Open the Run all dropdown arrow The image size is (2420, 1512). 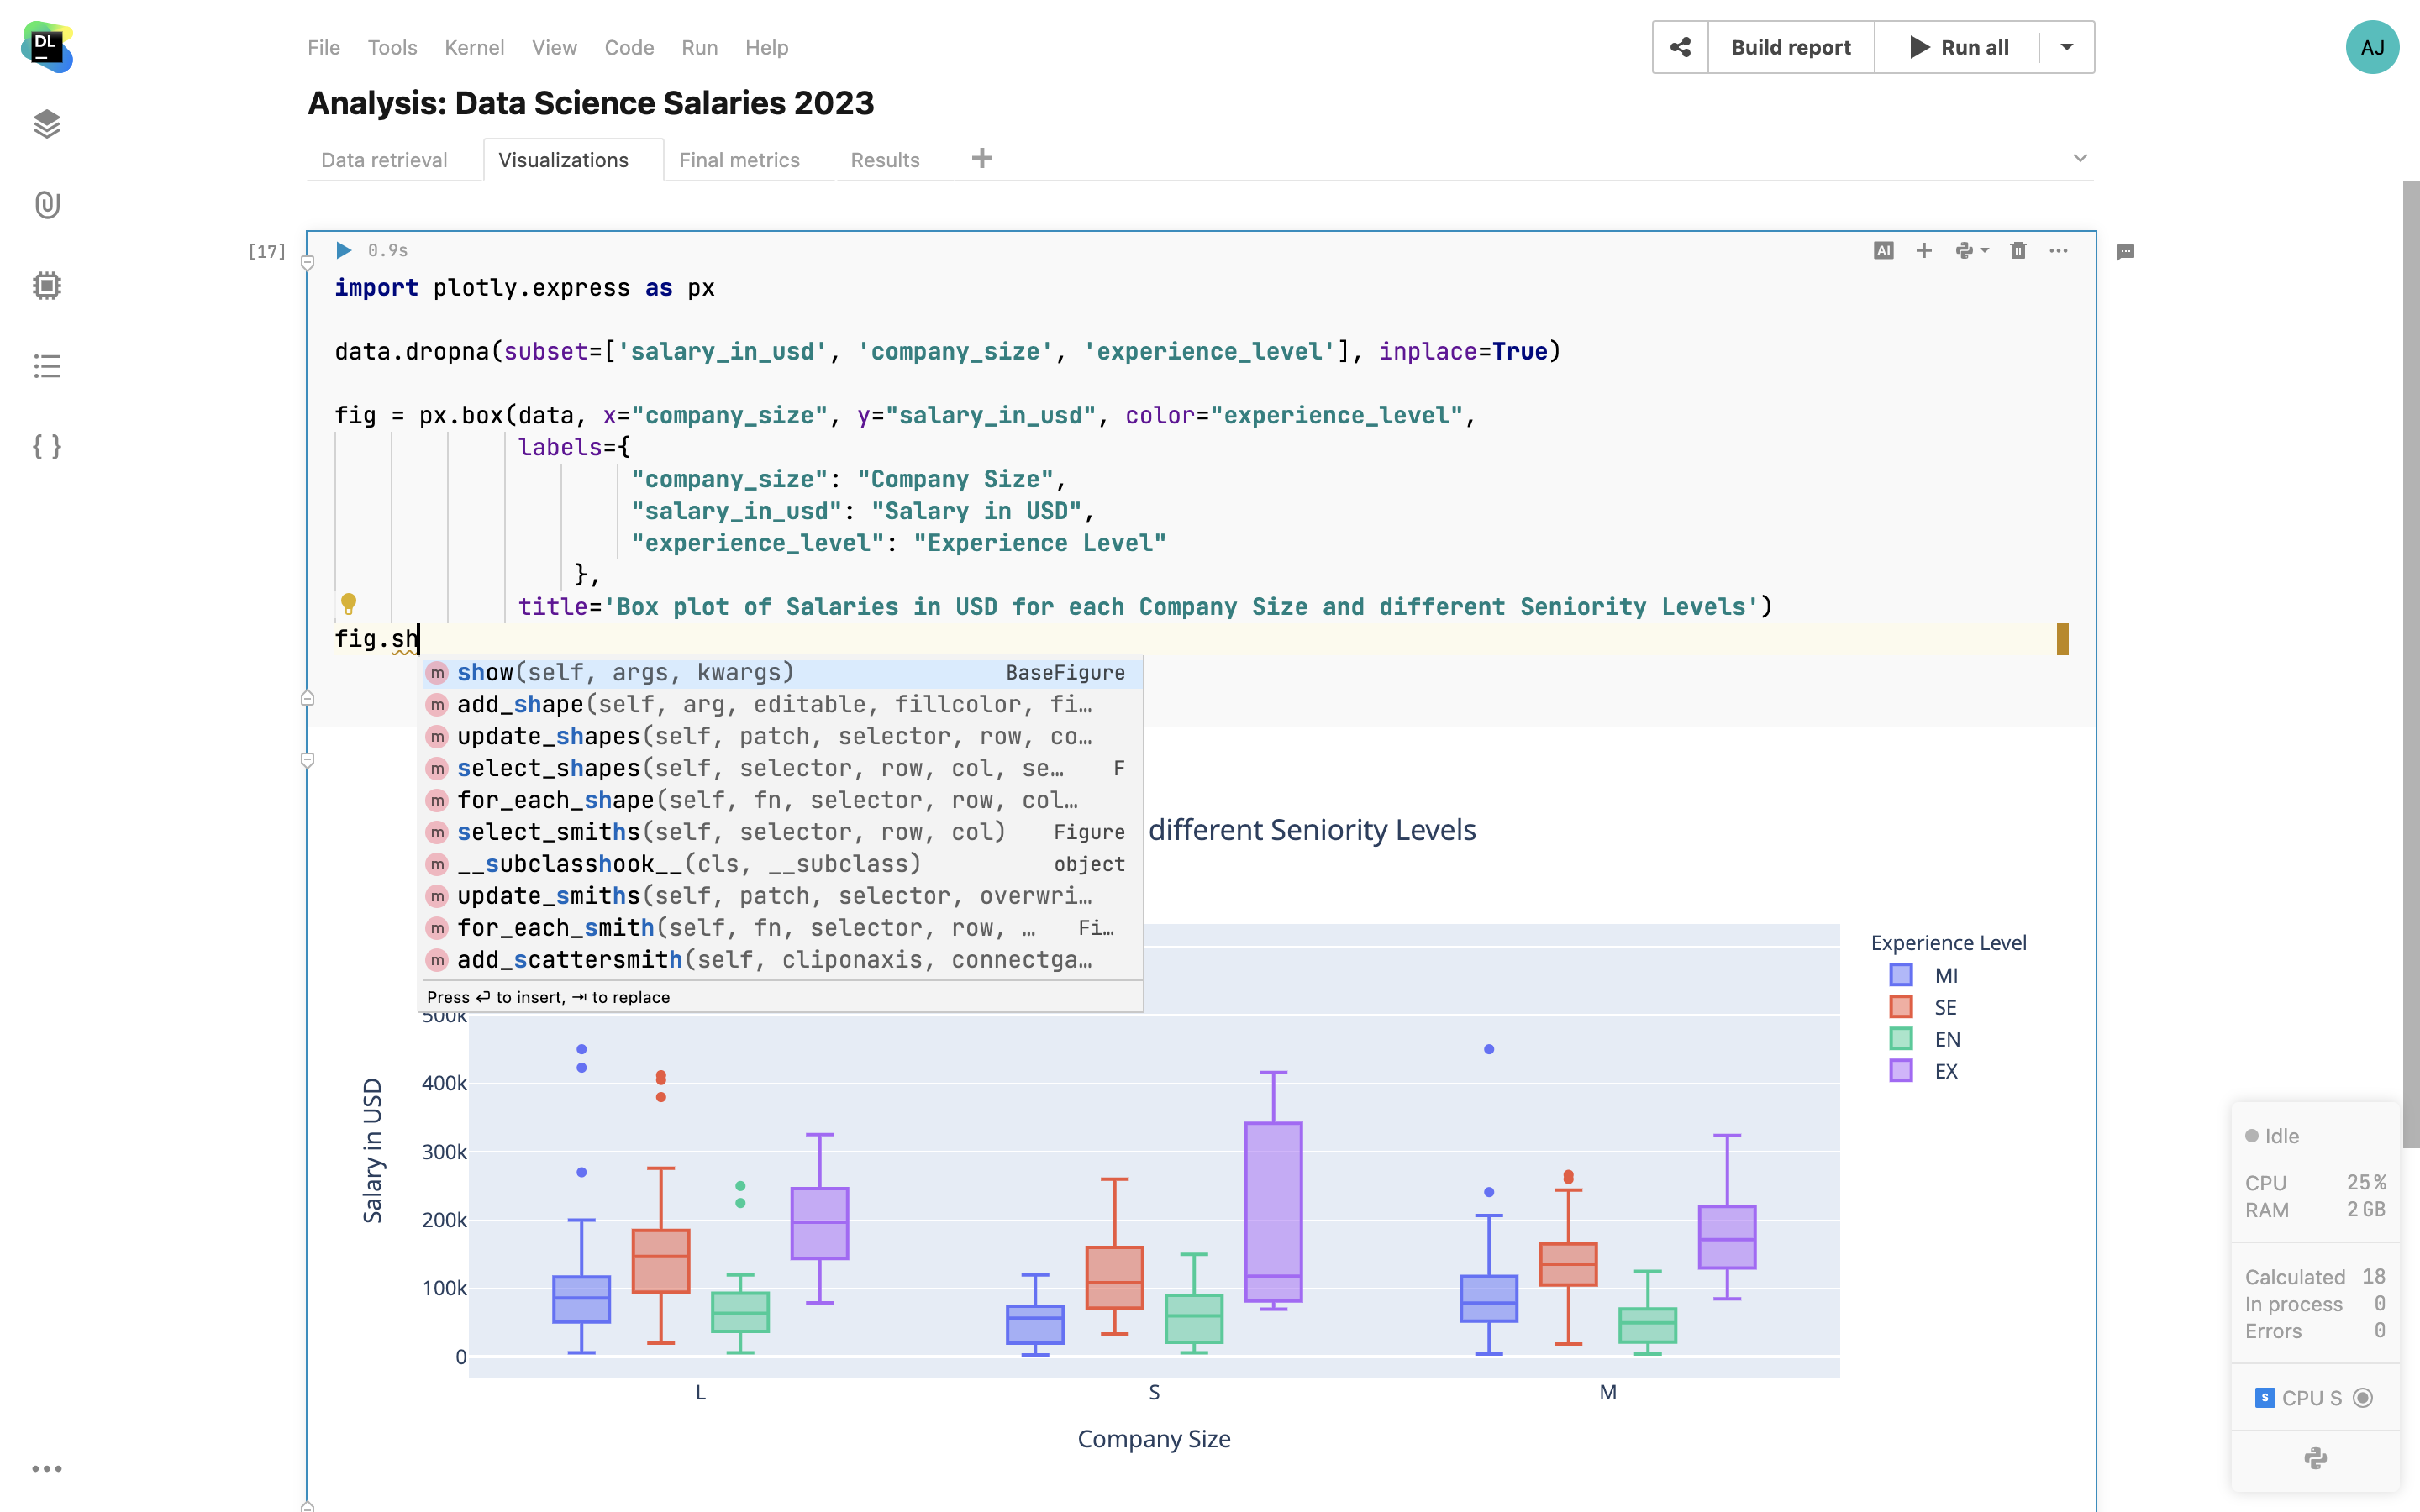coord(2067,47)
